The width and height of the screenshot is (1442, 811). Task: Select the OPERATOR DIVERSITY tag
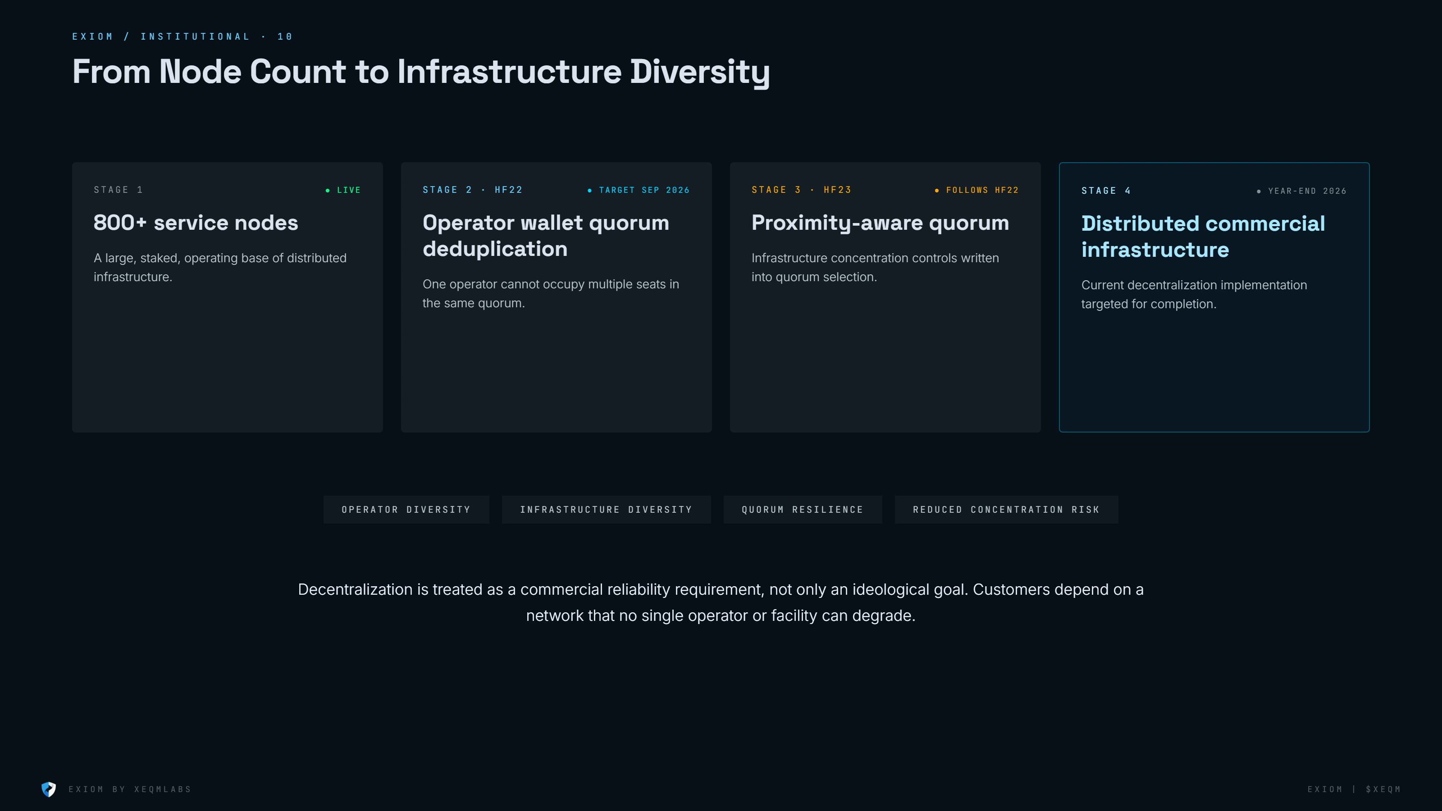click(406, 509)
